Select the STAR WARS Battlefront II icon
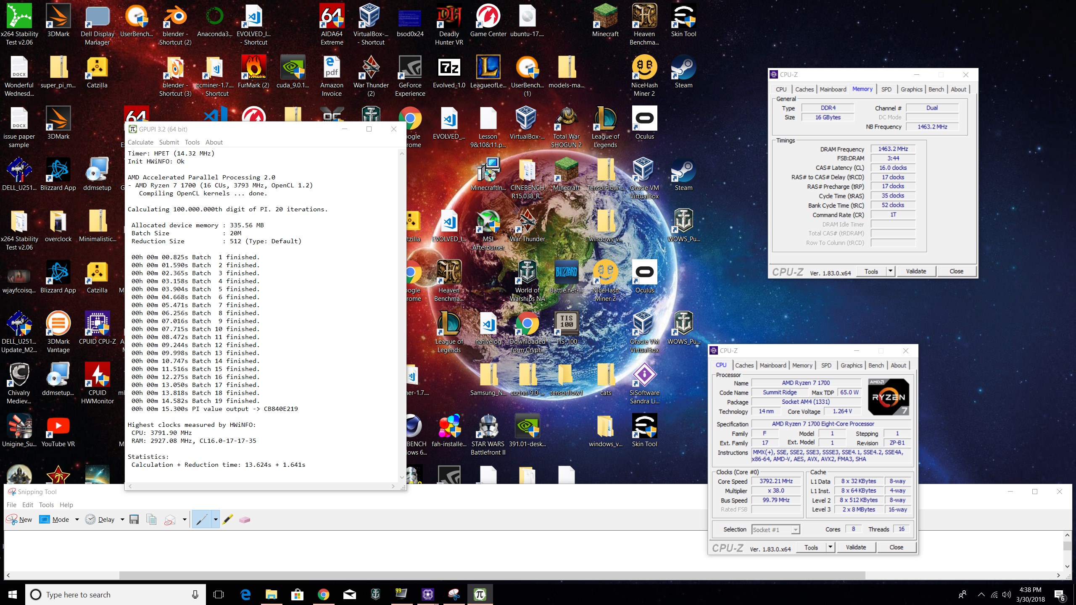Viewport: 1076px width, 605px height. tap(488, 434)
